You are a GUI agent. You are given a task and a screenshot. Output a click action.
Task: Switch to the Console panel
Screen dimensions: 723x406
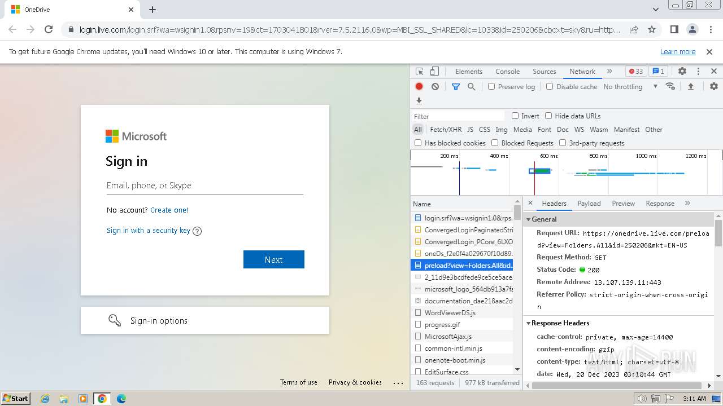click(507, 72)
